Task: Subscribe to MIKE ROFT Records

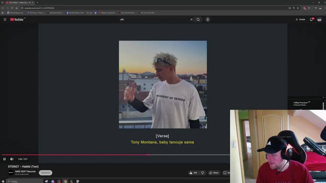Action: coord(46,173)
